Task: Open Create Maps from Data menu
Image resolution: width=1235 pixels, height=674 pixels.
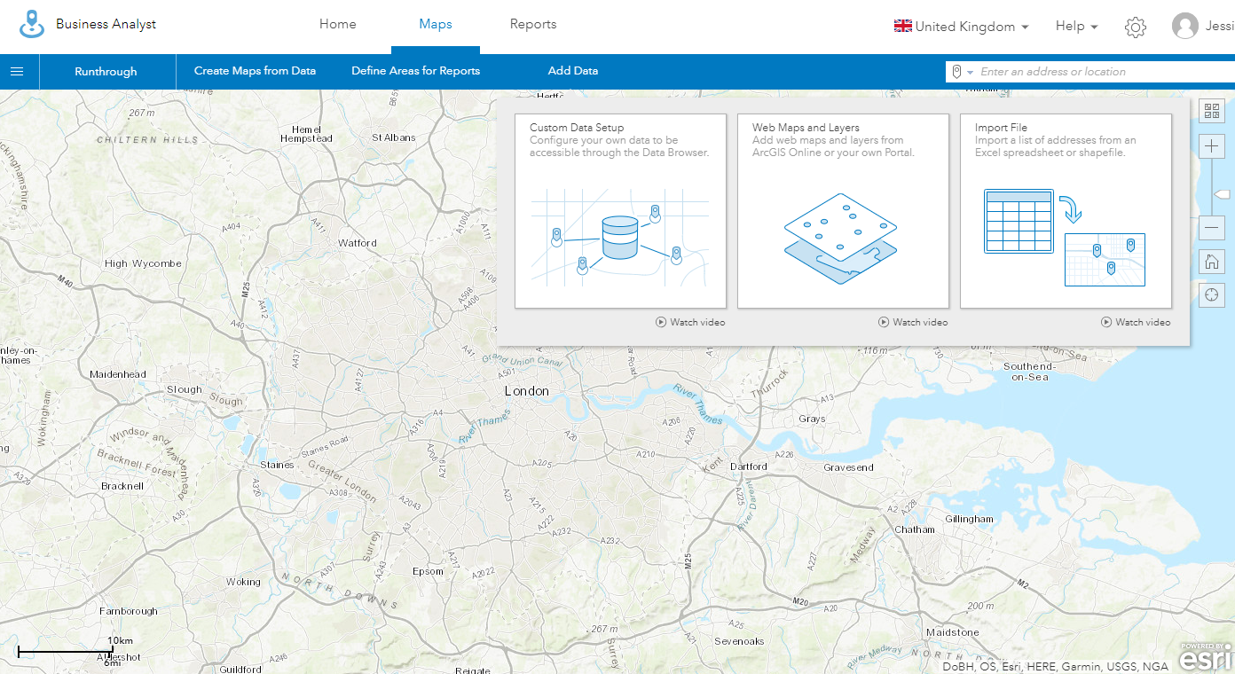Action: pyautogui.click(x=256, y=71)
